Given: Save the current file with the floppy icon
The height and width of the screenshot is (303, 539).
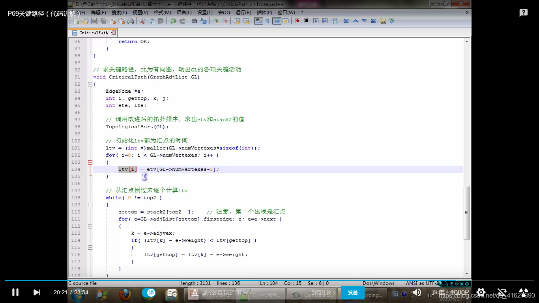Looking at the screenshot, I should [94, 21].
